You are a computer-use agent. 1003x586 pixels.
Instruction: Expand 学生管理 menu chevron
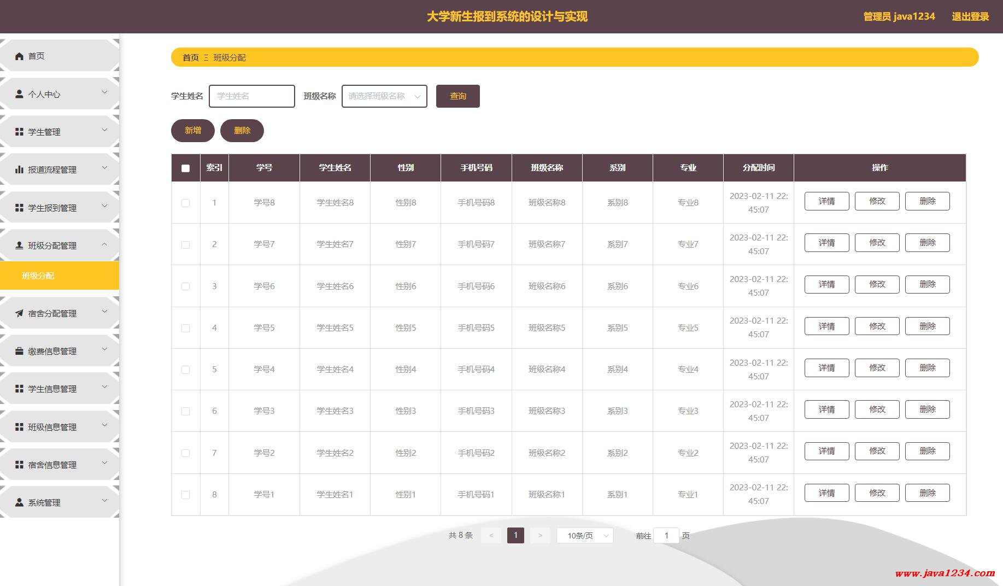click(x=105, y=130)
